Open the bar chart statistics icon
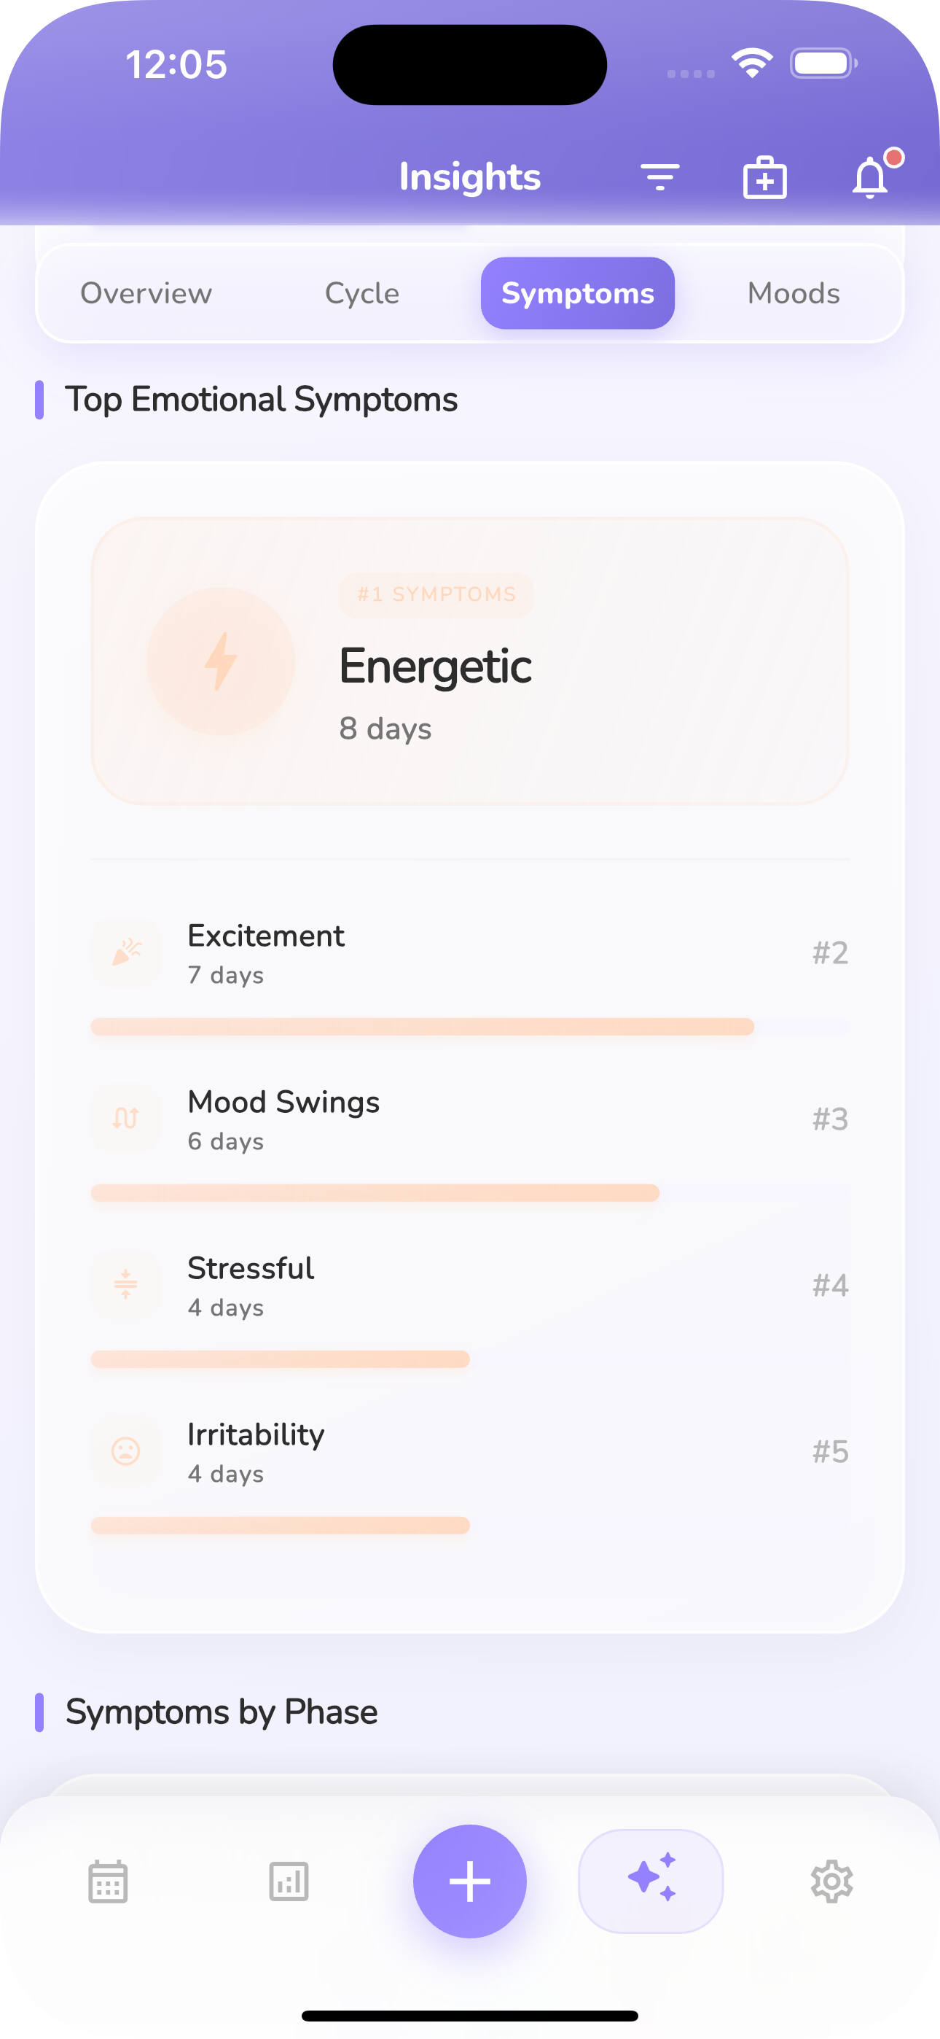Viewport: 940px width, 2039px height. pyautogui.click(x=289, y=1881)
